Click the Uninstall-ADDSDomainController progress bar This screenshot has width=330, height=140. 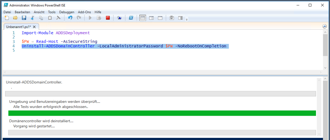click(160, 94)
